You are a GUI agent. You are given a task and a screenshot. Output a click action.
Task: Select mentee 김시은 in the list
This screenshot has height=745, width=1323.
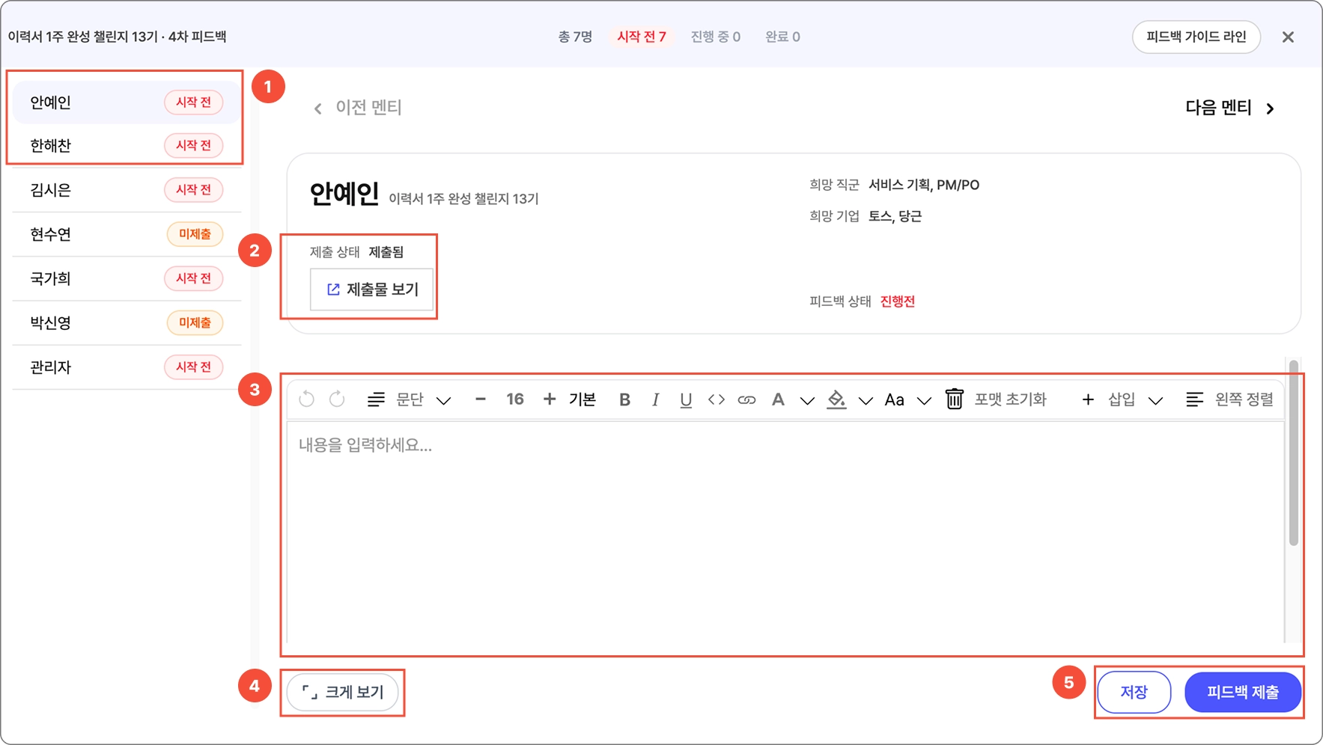127,190
